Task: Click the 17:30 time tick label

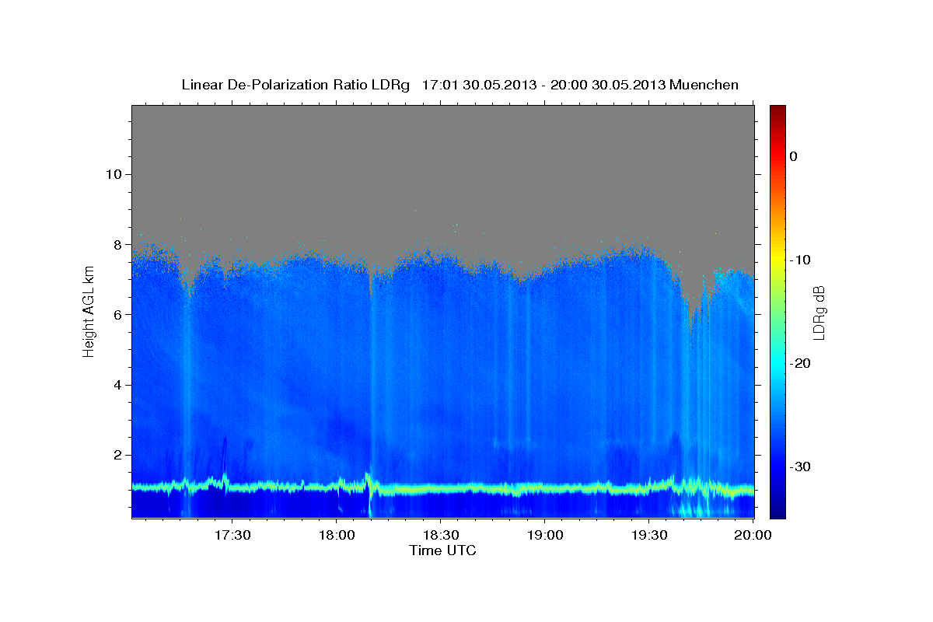Action: (x=232, y=535)
